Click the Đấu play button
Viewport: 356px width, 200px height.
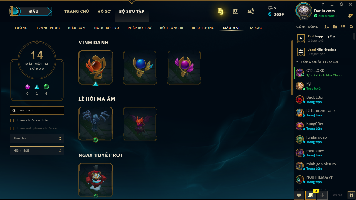tap(34, 11)
